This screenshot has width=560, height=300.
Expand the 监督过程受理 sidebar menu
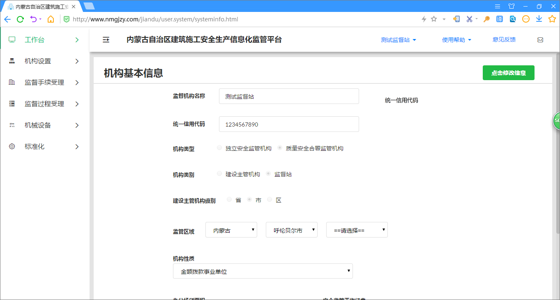[44, 104]
